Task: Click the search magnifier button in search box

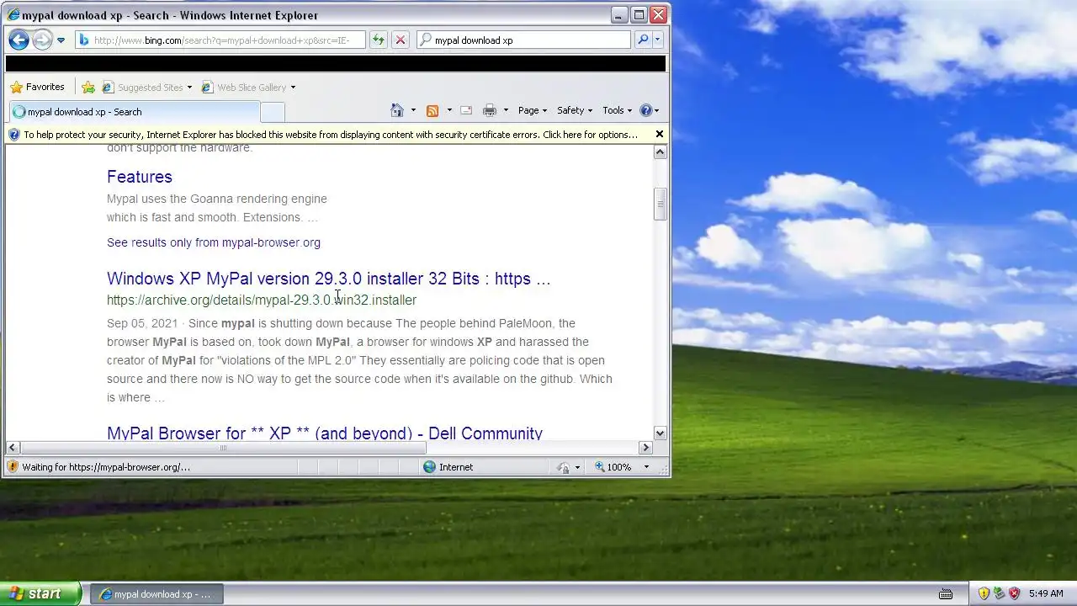Action: (x=643, y=40)
